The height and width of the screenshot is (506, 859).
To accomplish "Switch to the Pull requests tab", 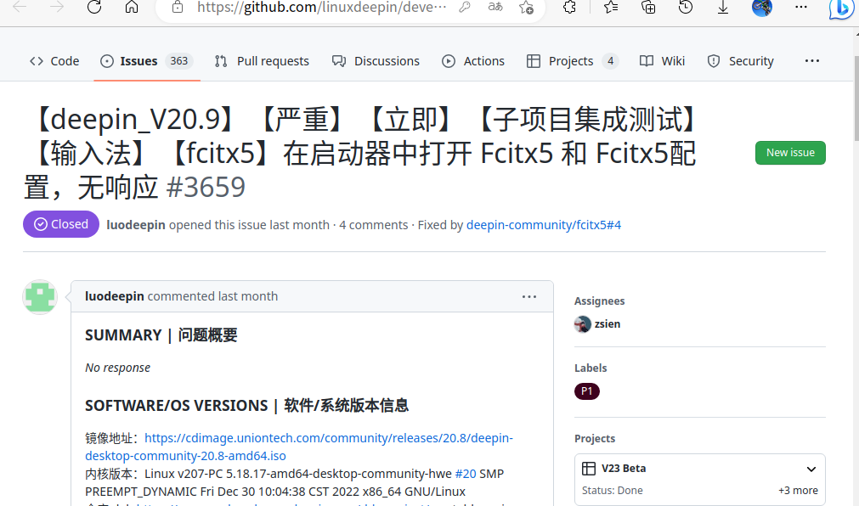I will [x=262, y=60].
